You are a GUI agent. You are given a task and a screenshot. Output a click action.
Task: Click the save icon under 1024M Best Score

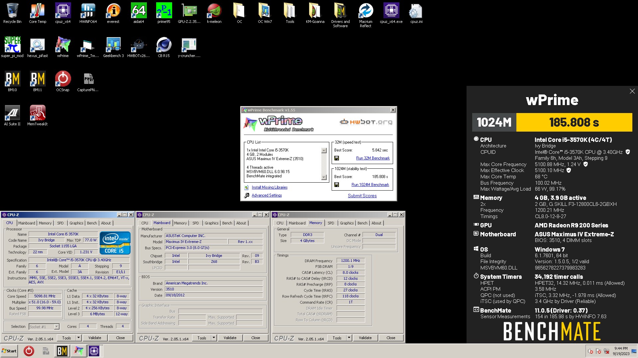click(337, 185)
